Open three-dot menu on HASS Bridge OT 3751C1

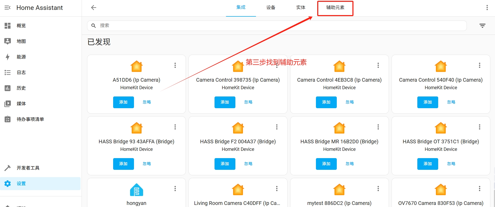tap(479, 127)
